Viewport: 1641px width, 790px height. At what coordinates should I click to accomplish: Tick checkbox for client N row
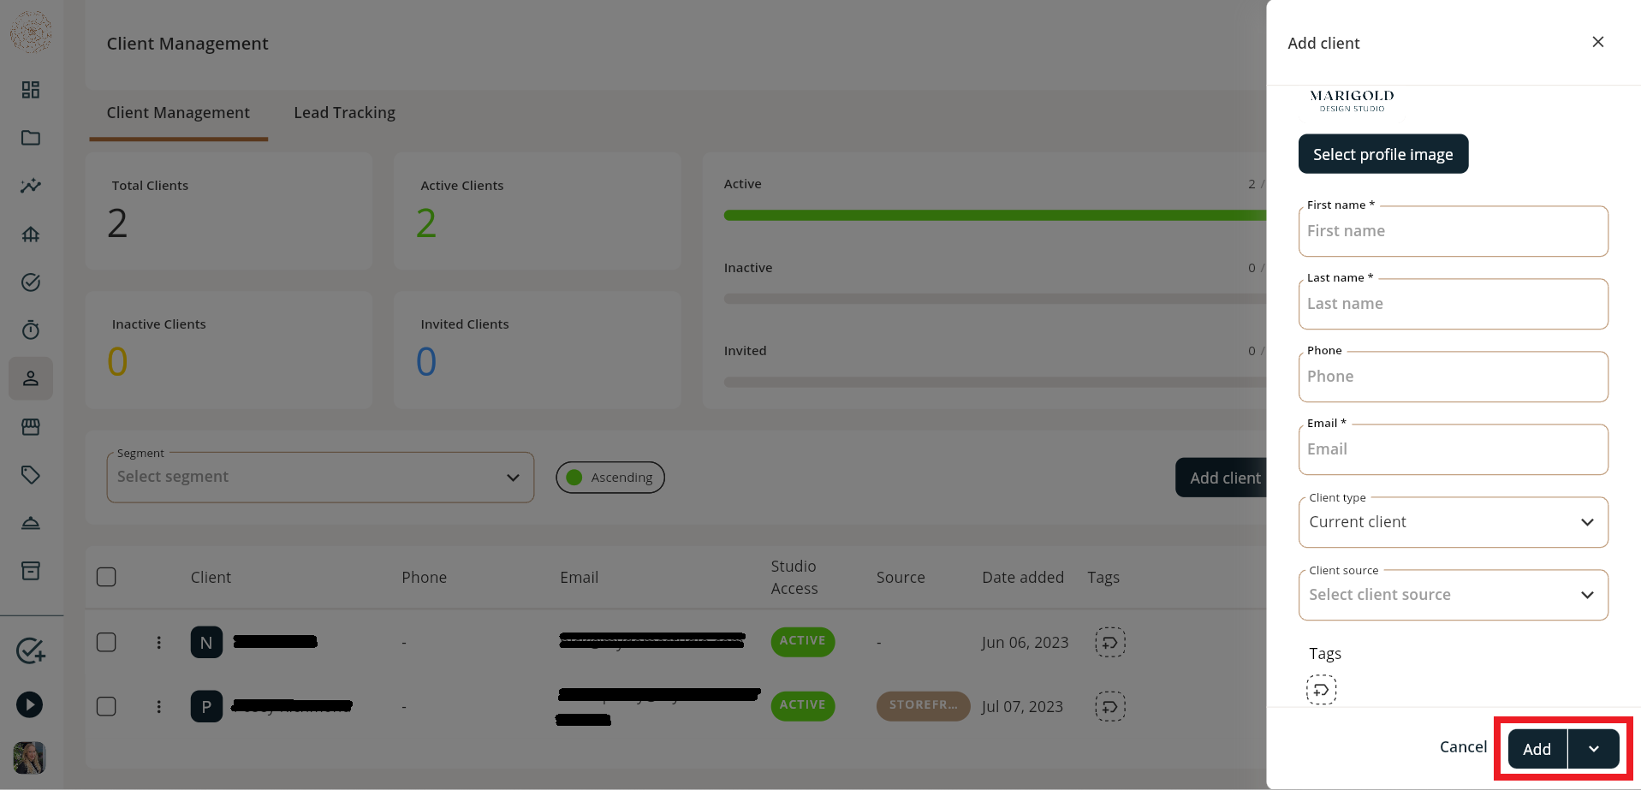pyautogui.click(x=106, y=642)
